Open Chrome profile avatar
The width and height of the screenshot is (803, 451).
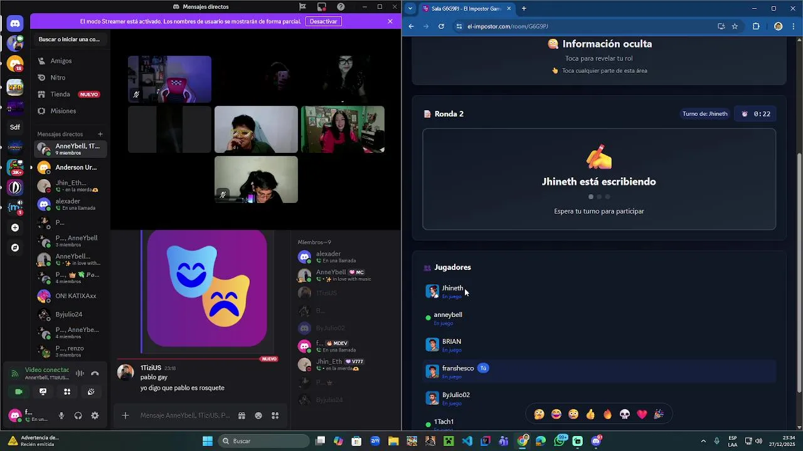click(x=778, y=26)
